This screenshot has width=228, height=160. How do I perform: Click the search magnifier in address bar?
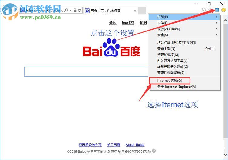click(66, 10)
